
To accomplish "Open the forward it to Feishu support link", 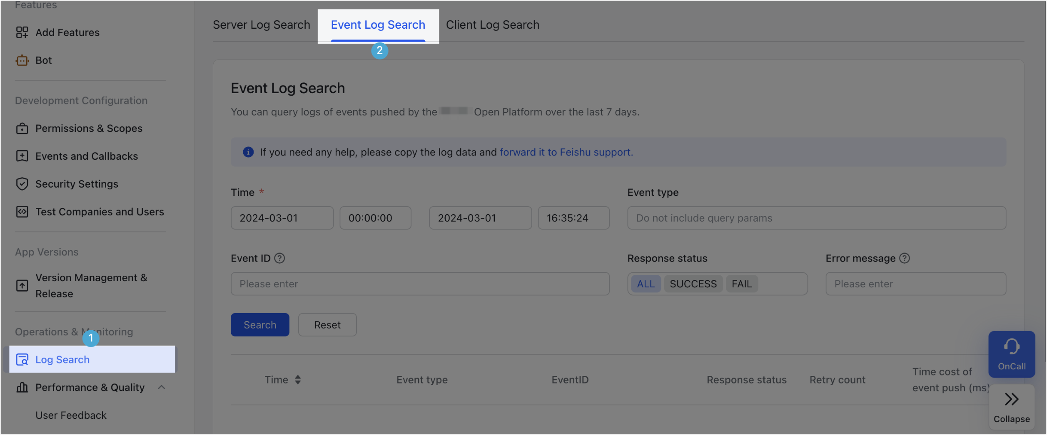I will [566, 152].
